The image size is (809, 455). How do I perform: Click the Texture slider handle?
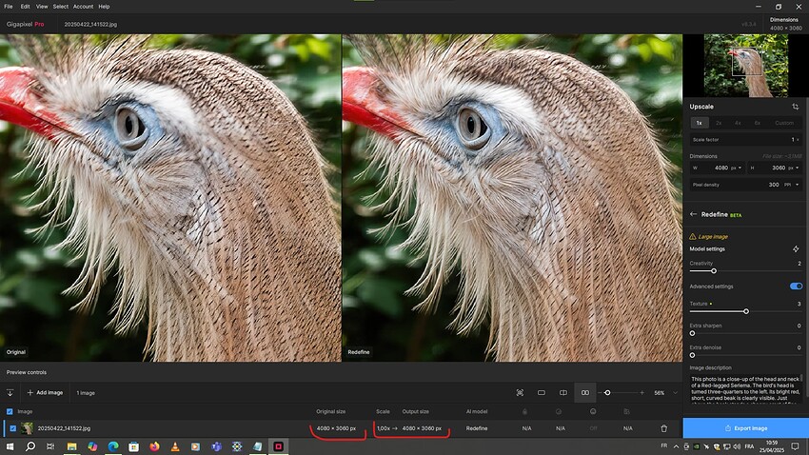(745, 311)
